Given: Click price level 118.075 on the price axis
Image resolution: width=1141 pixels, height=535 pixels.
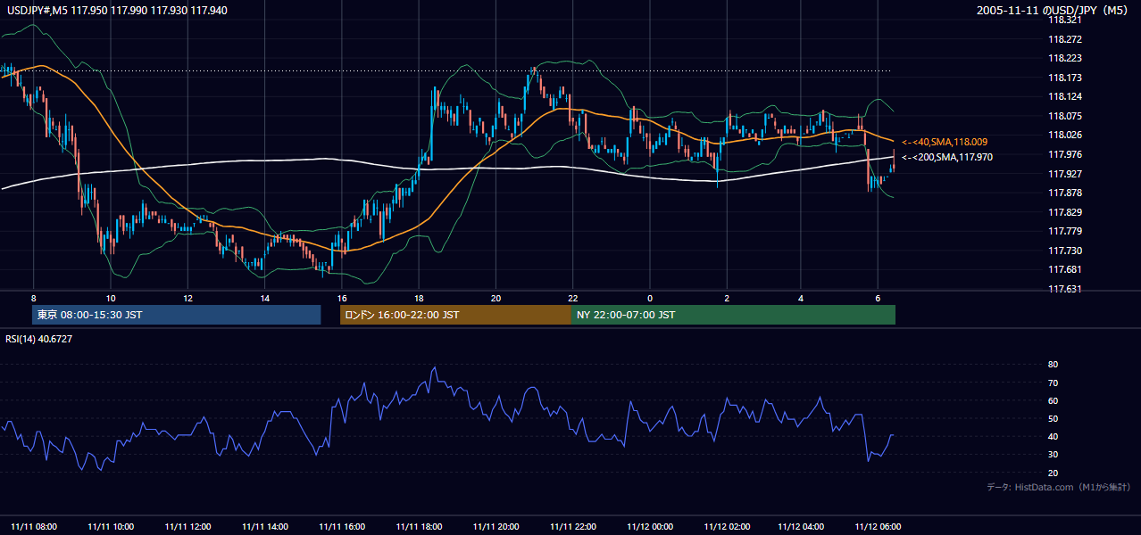Looking at the screenshot, I should pyautogui.click(x=1064, y=116).
